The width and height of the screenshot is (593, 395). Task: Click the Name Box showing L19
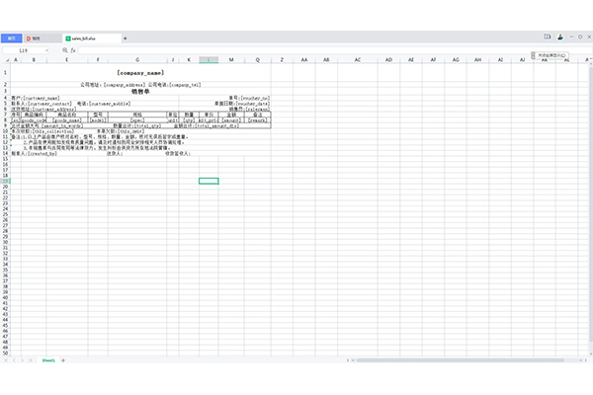pyautogui.click(x=24, y=50)
